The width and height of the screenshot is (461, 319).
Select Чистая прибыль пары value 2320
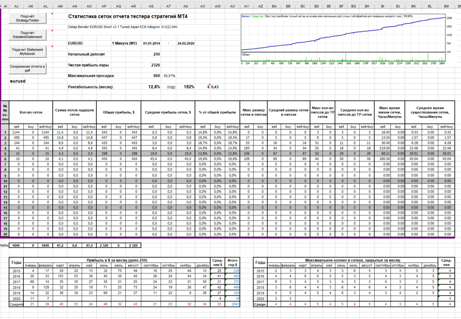pos(155,65)
